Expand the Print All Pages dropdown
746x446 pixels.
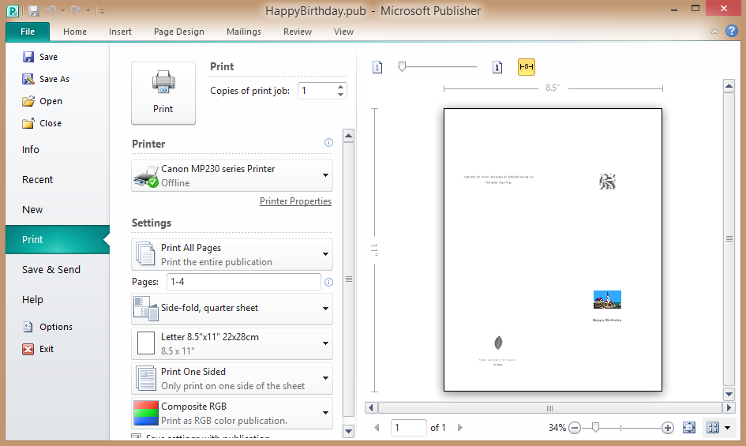232,255
